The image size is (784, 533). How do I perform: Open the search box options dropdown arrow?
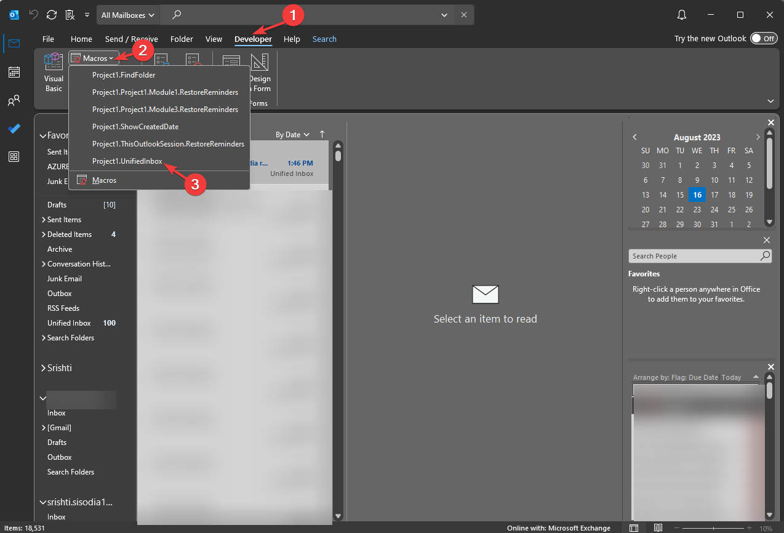[445, 15]
